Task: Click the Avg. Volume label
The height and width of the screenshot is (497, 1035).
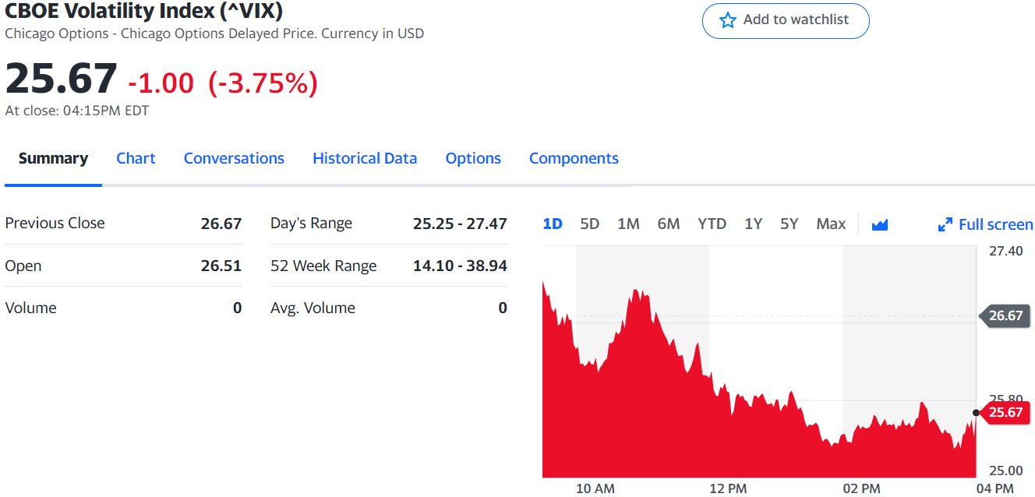Action: [313, 308]
